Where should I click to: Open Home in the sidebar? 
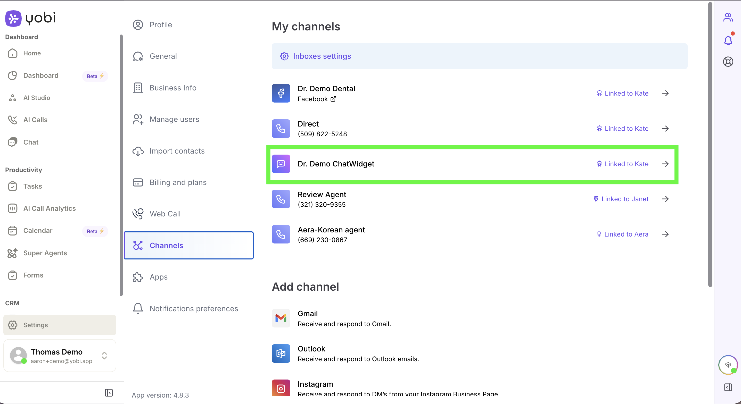(x=32, y=53)
